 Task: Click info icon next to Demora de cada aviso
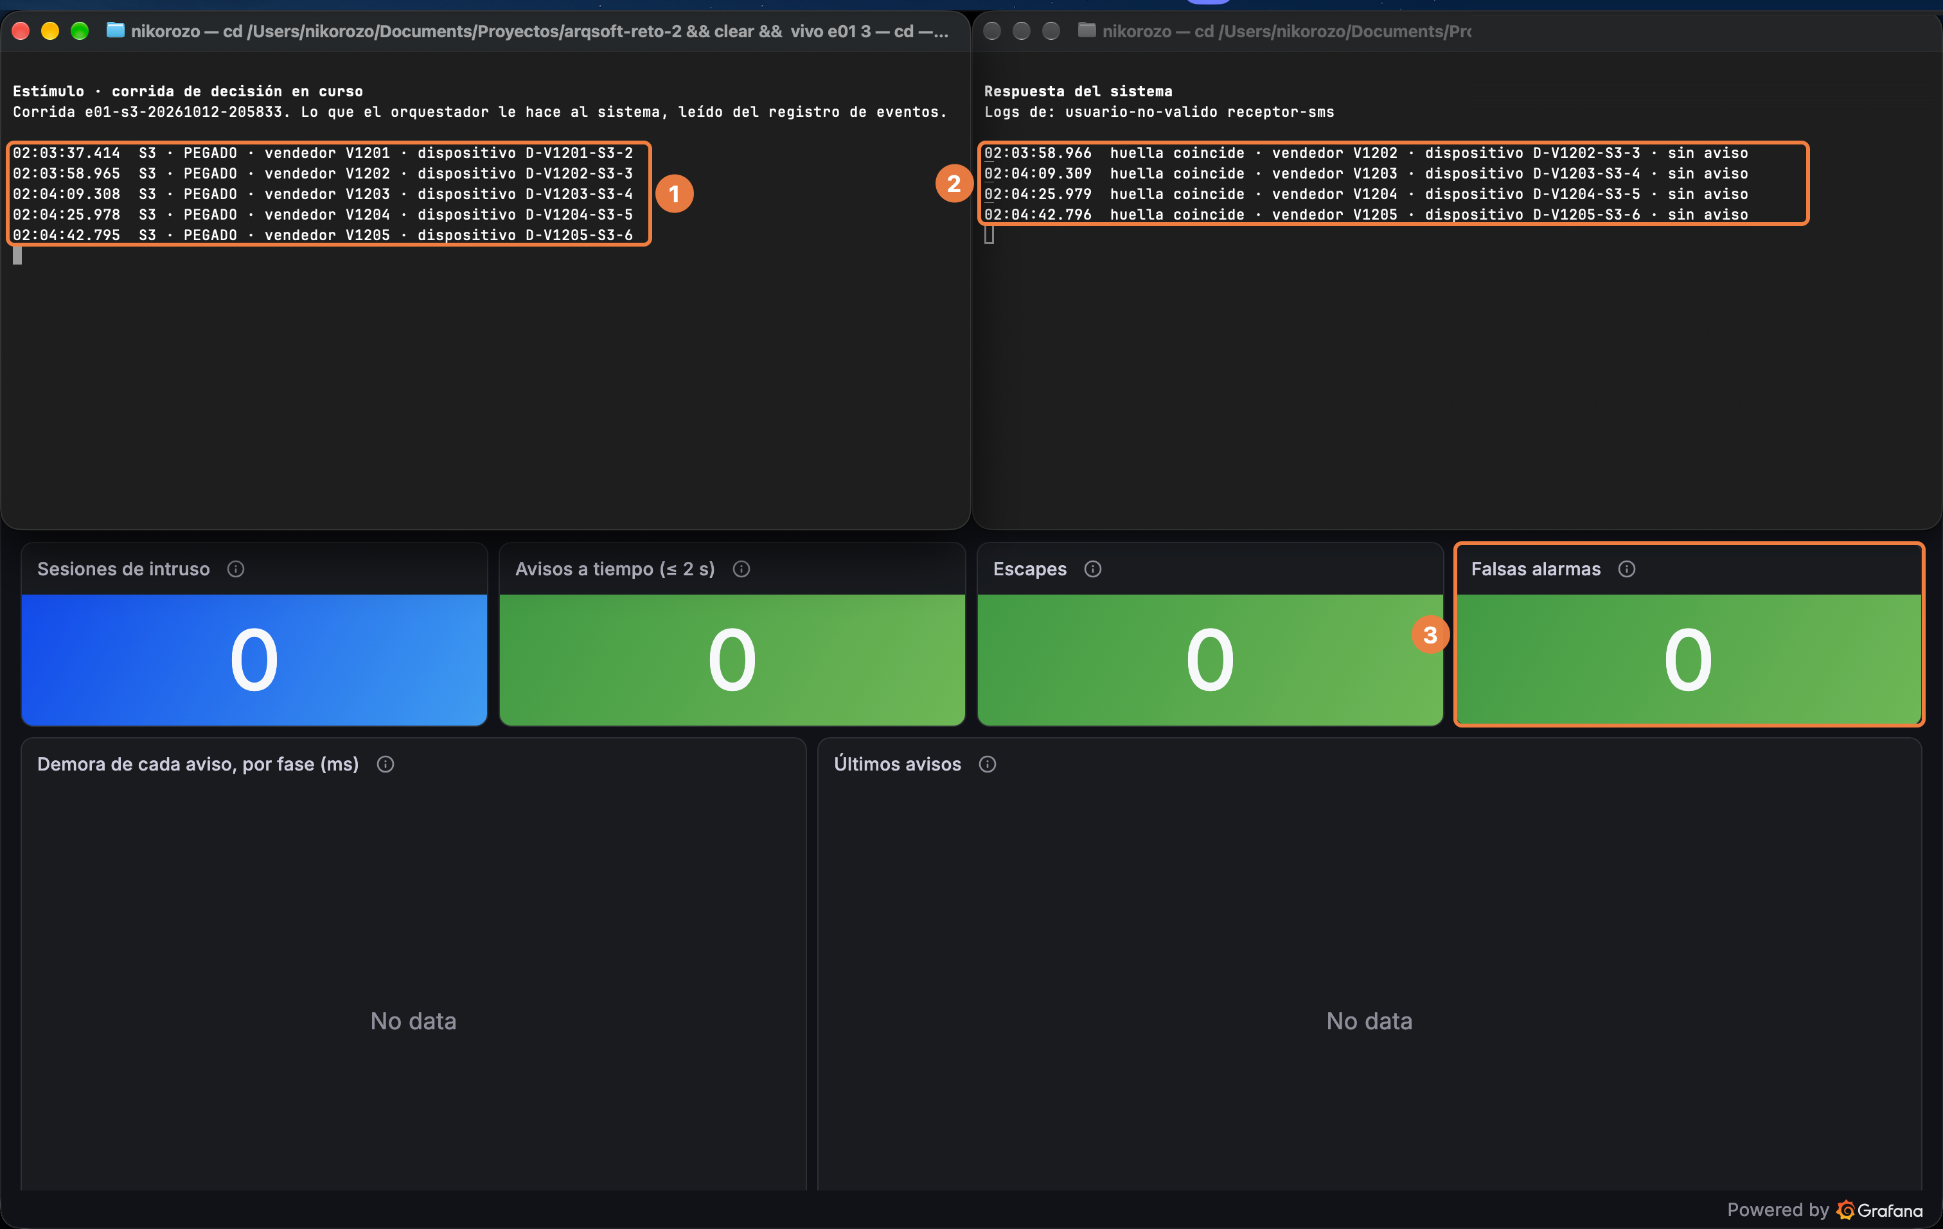[x=386, y=765]
